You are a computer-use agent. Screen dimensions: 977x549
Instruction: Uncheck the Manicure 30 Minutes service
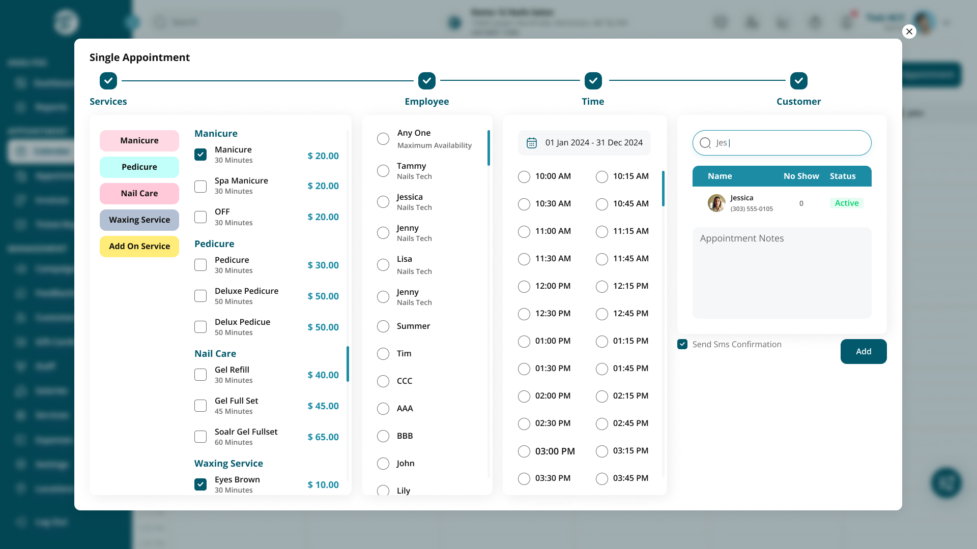pyautogui.click(x=200, y=155)
